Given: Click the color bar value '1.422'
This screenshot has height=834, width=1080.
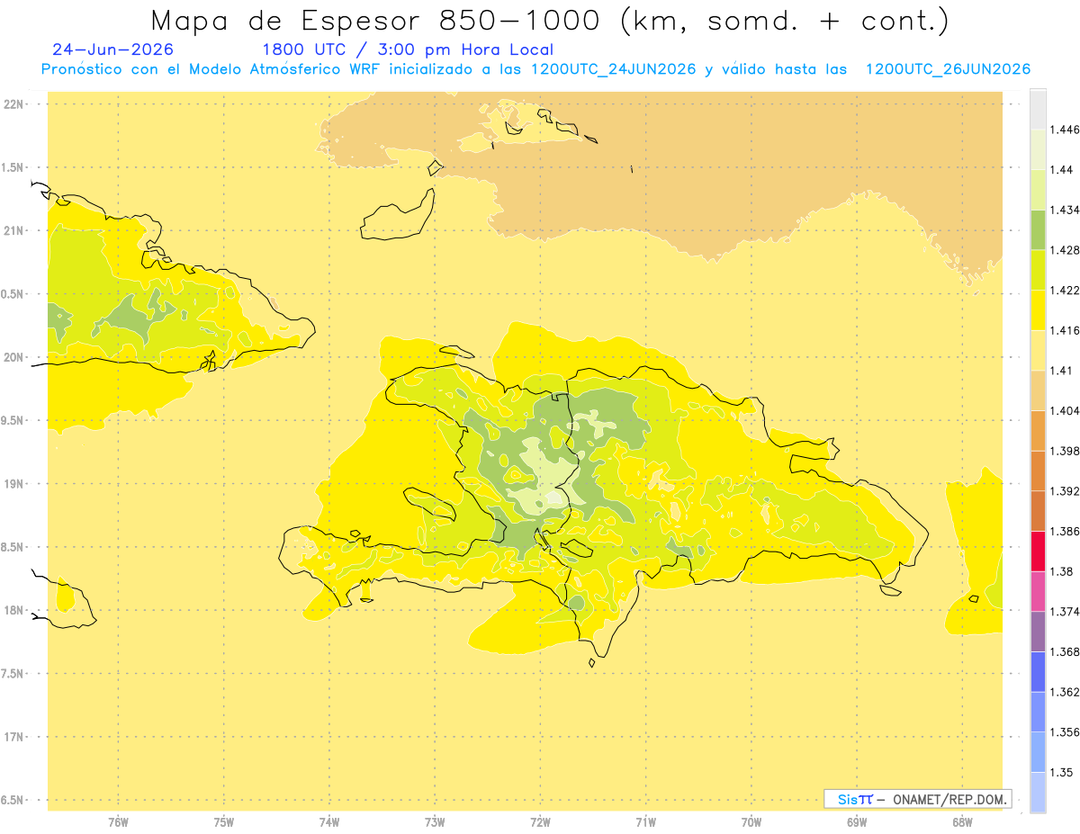Looking at the screenshot, I should tap(1065, 290).
